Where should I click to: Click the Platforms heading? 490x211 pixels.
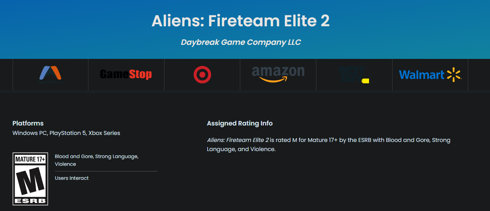[x=28, y=123]
